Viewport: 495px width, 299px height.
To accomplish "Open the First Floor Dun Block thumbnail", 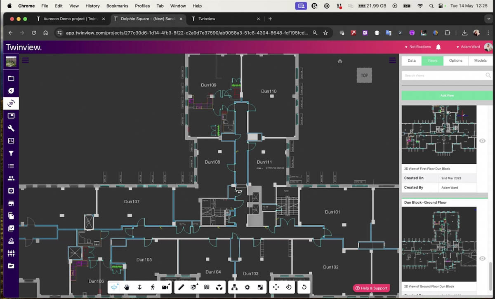I will pyautogui.click(x=439, y=134).
